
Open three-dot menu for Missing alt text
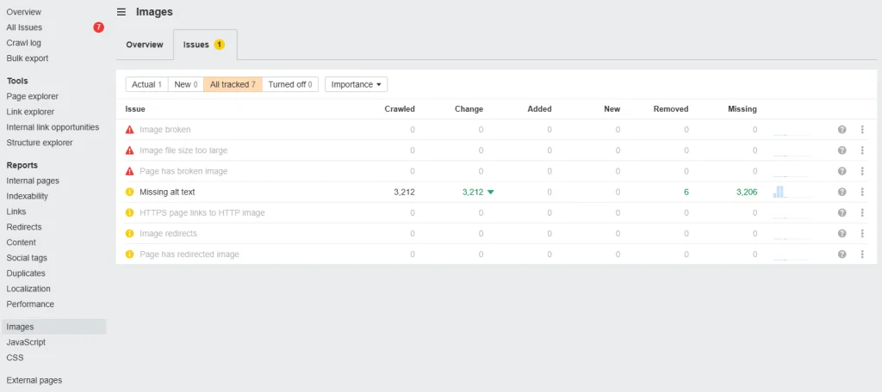pos(861,192)
